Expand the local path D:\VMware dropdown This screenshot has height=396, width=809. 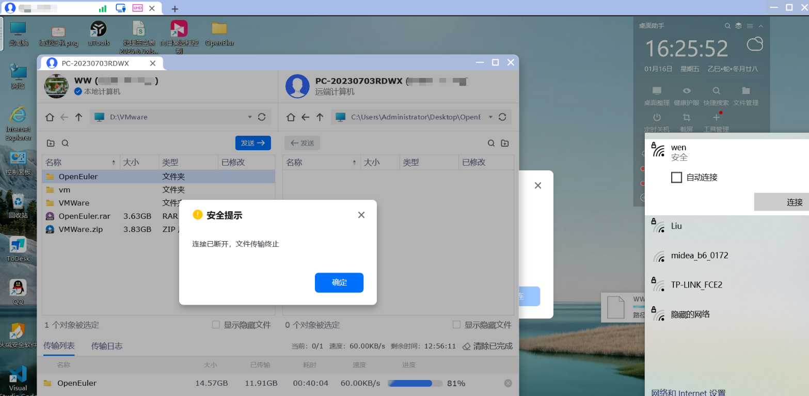(x=250, y=117)
